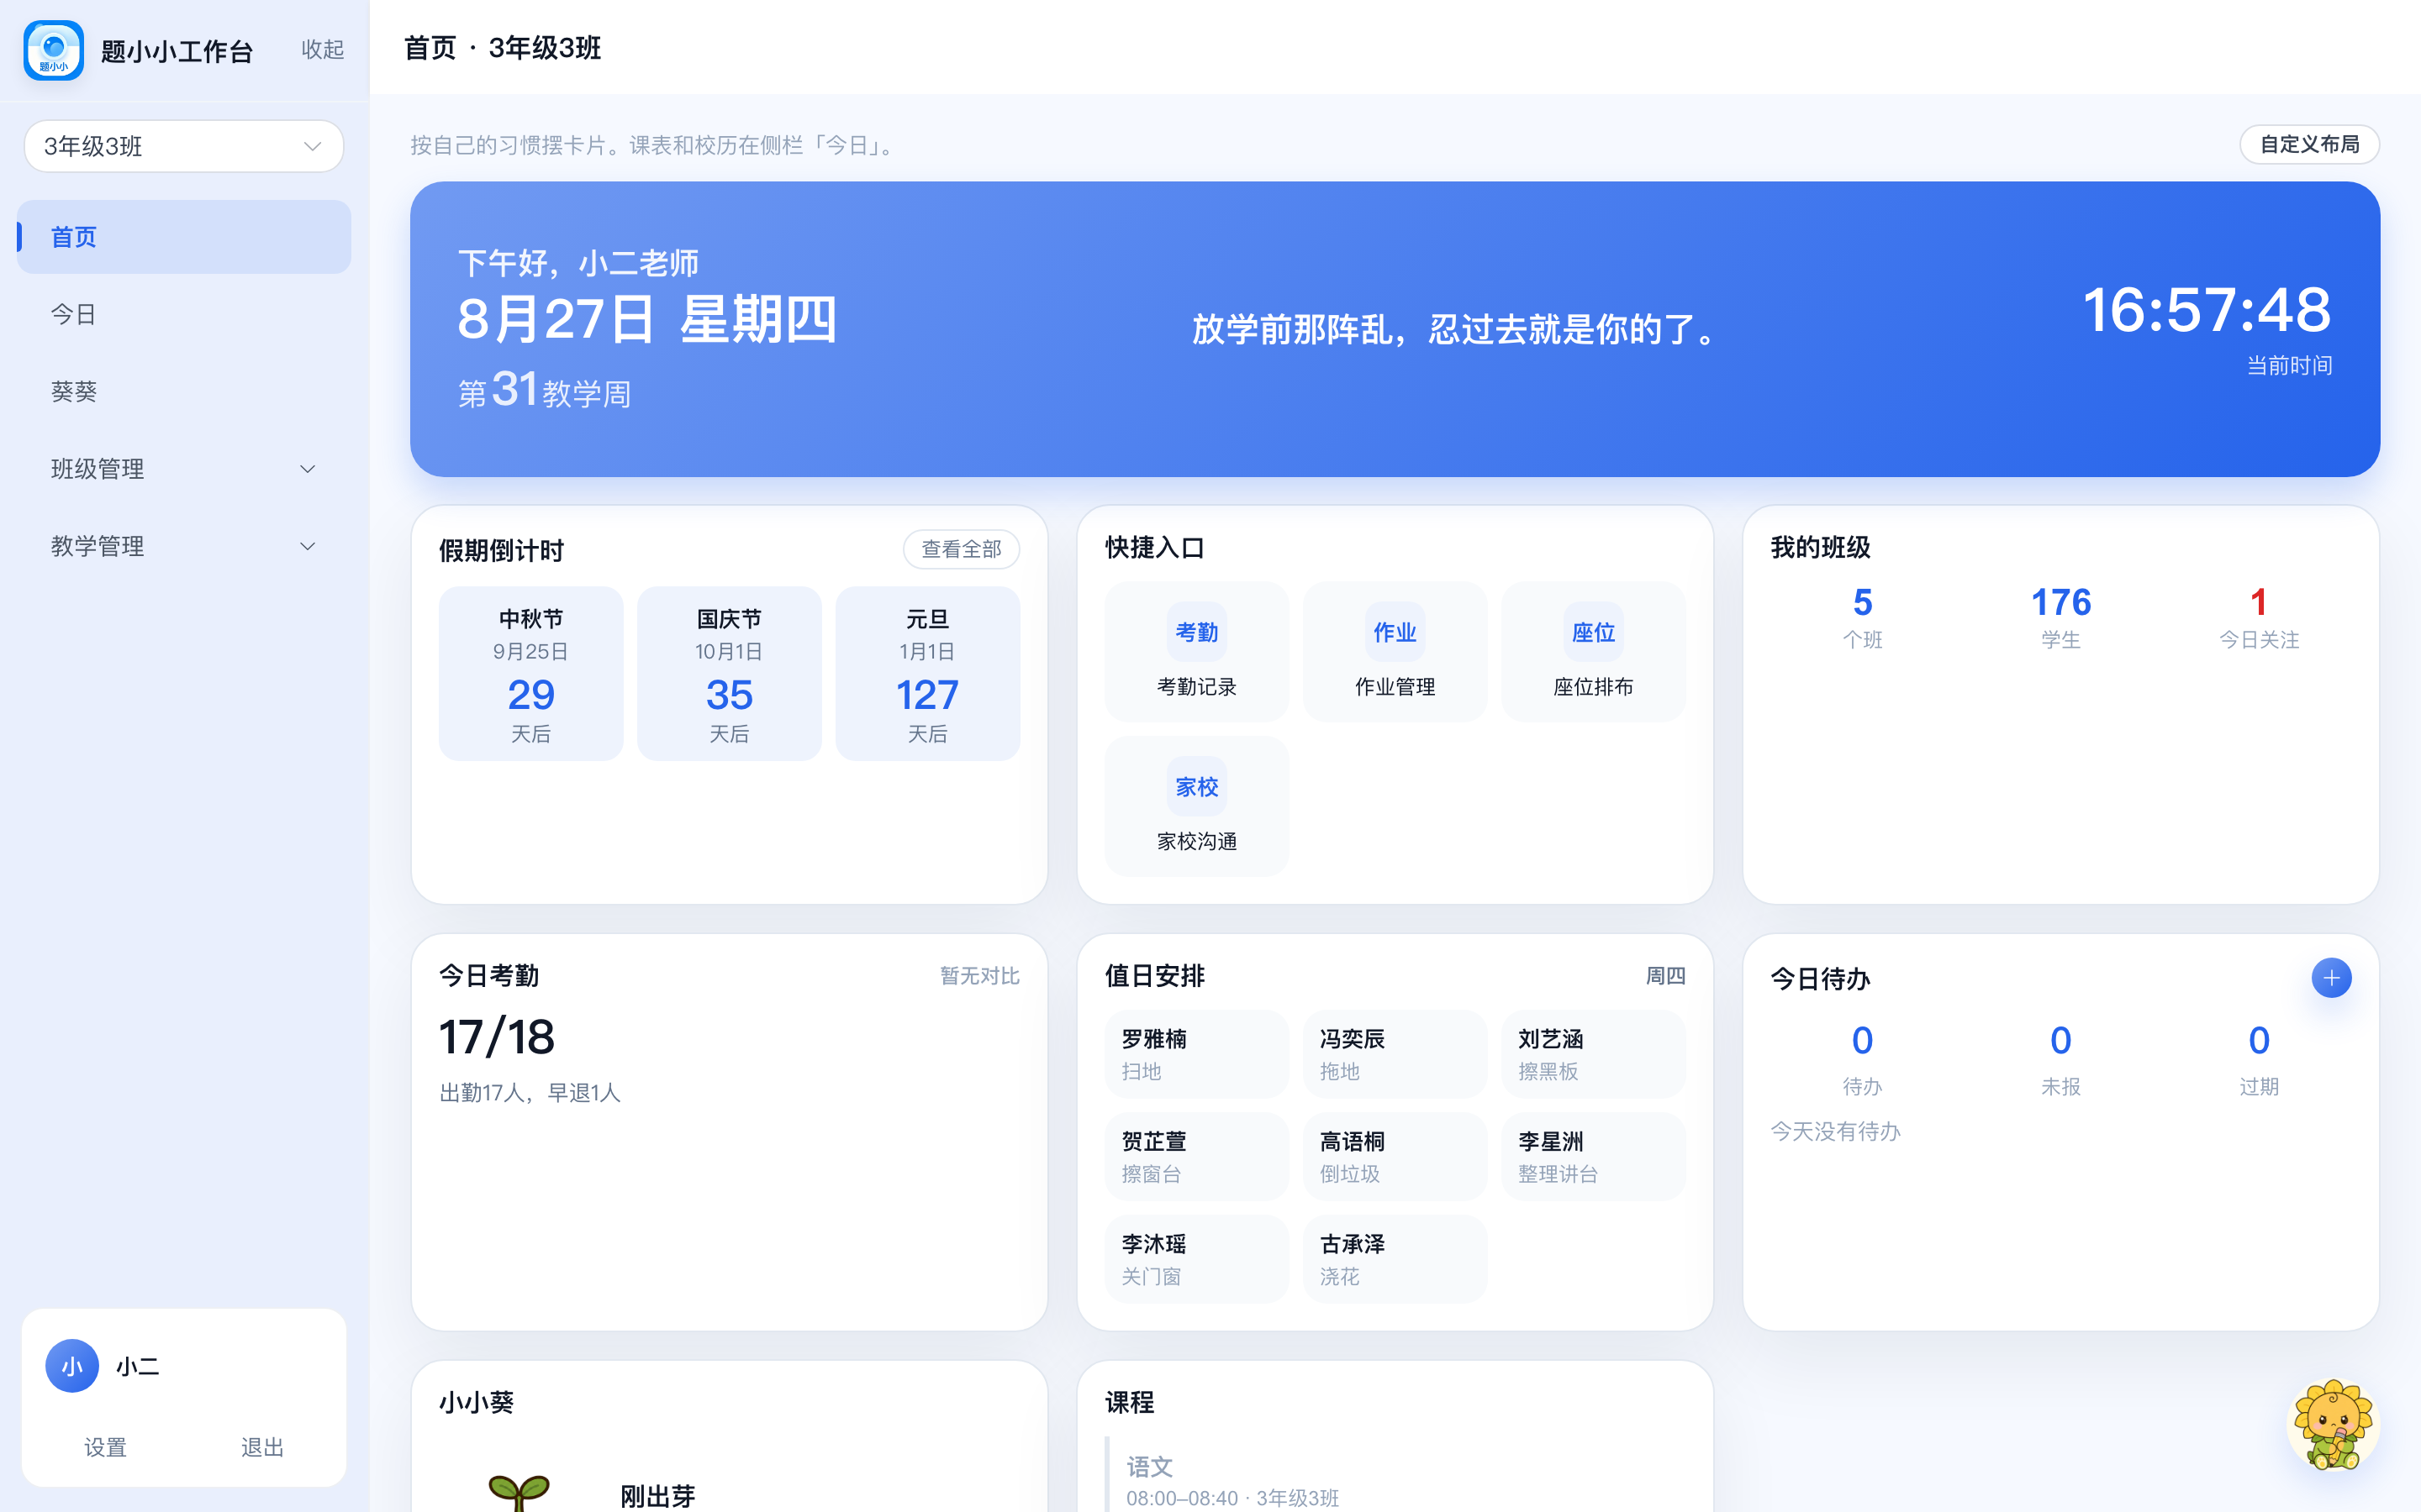Open the 作业 homework management shortcut icon
This screenshot has width=2421, height=1512.
point(1395,632)
